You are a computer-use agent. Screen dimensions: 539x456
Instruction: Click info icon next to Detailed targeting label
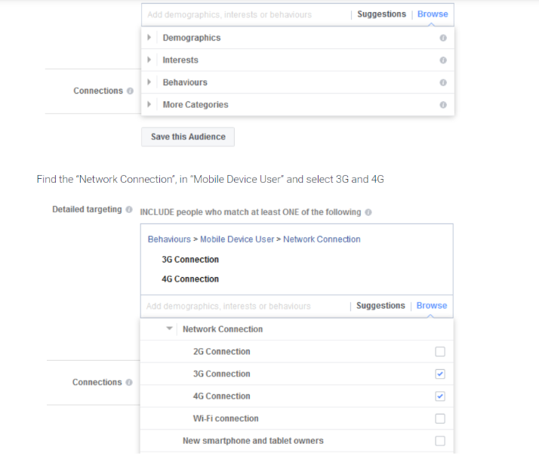(x=129, y=210)
